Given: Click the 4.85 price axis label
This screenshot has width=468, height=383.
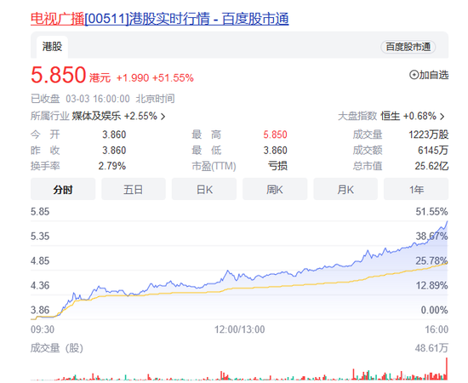Looking at the screenshot, I should click(40, 260).
